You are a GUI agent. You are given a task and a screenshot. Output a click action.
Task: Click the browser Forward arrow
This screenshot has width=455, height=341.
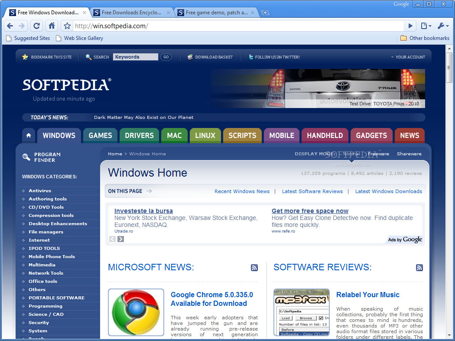(x=22, y=26)
